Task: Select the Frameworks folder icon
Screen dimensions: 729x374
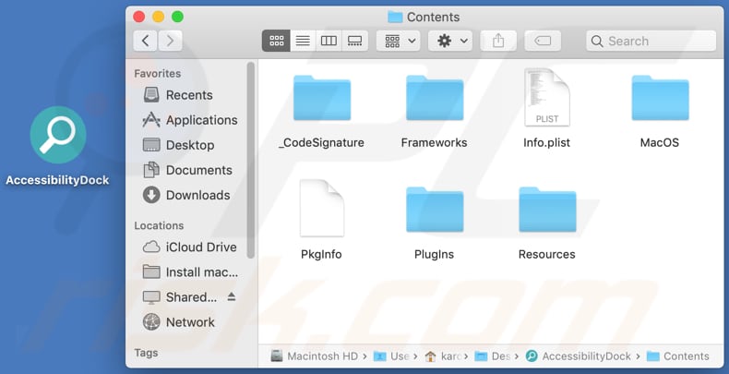Action: 435,98
